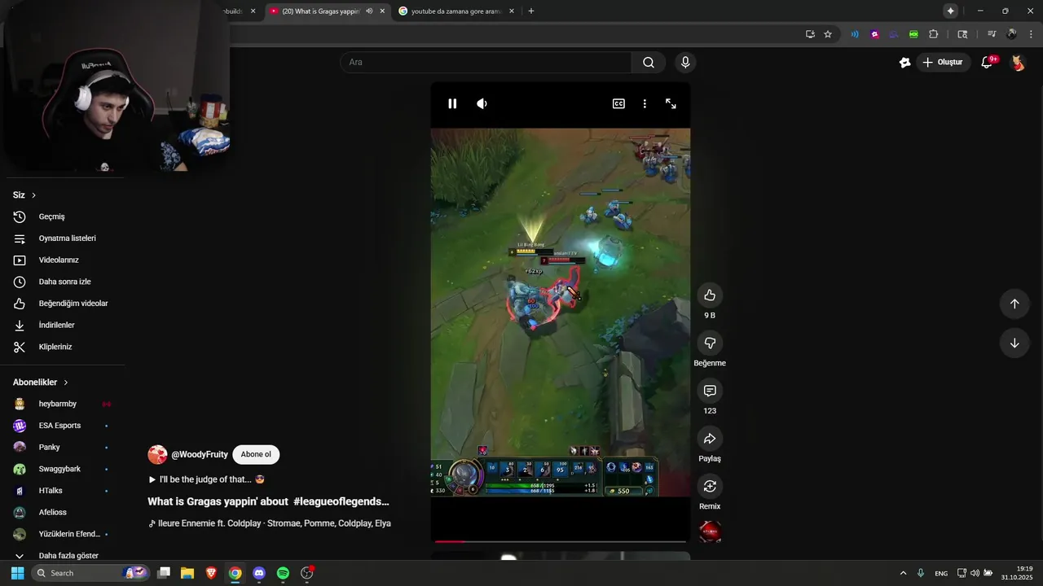Switch to the youtube da zamana gore tab
The width and height of the screenshot is (1043, 586).
click(x=456, y=11)
